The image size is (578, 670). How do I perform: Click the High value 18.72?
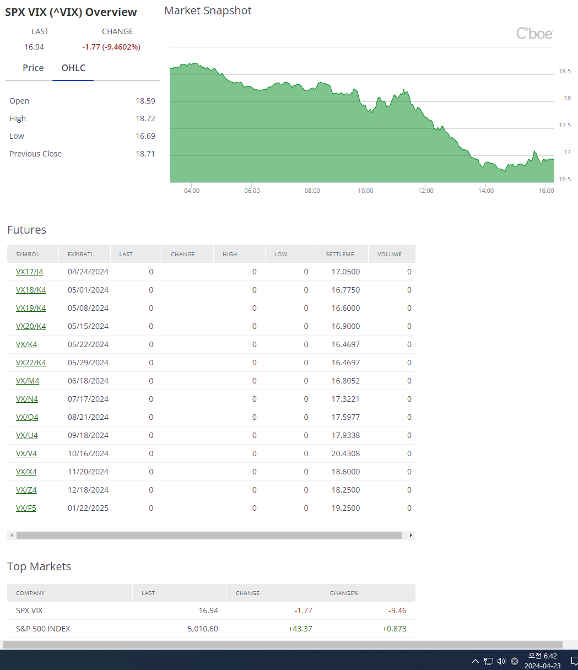click(145, 118)
